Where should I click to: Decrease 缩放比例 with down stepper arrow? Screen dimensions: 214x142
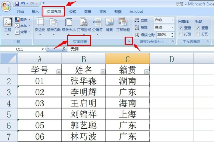coord(172,36)
